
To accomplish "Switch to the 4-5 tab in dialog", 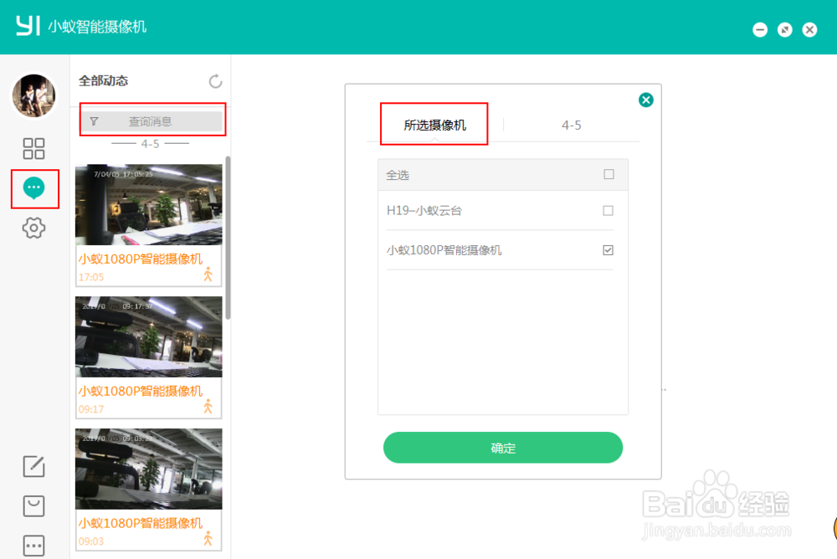I will pyautogui.click(x=571, y=124).
